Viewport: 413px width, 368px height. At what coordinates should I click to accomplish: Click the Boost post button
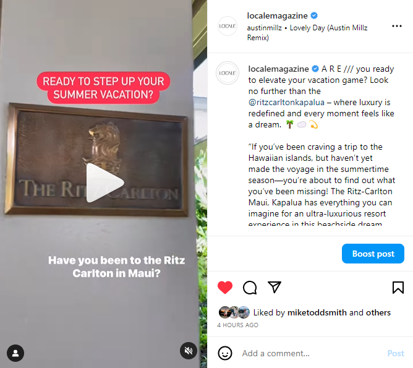tap(373, 254)
